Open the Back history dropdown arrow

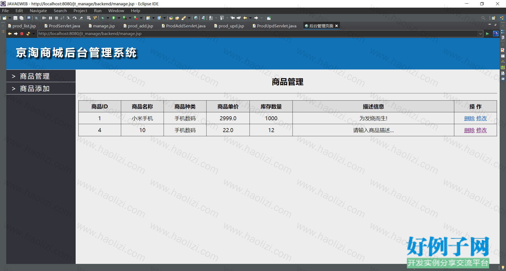[250, 18]
